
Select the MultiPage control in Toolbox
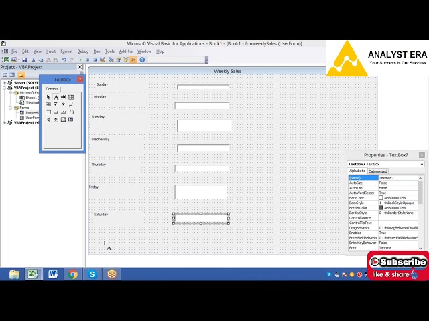point(71,112)
